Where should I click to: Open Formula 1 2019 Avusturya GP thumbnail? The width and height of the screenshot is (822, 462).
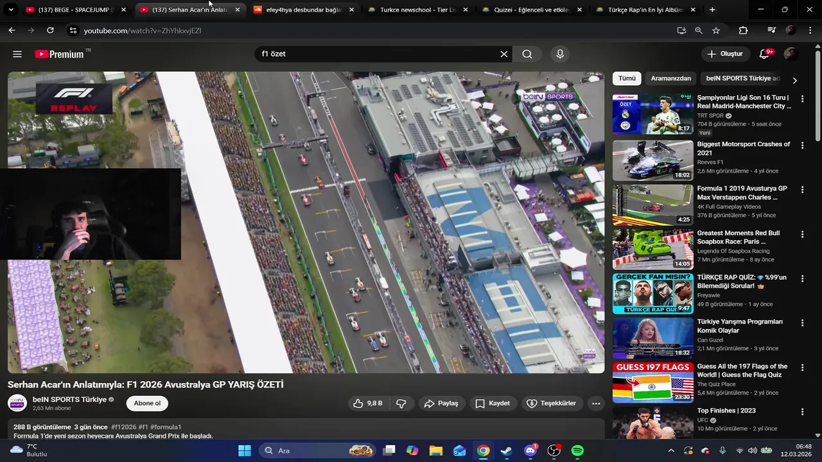(x=652, y=205)
